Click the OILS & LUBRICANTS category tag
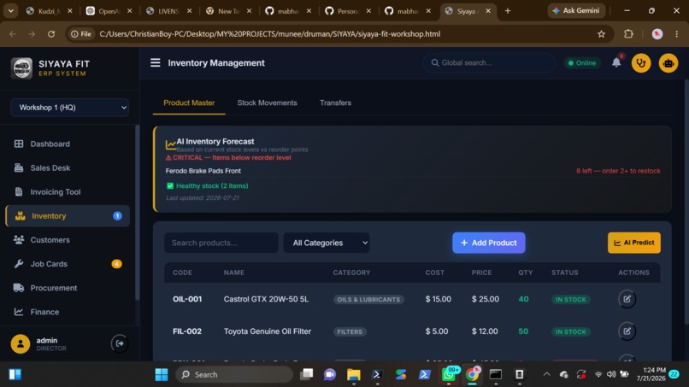This screenshot has height=387, width=689. [368, 300]
